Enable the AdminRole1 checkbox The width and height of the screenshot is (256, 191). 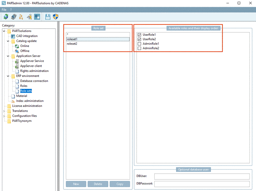pos(139,44)
